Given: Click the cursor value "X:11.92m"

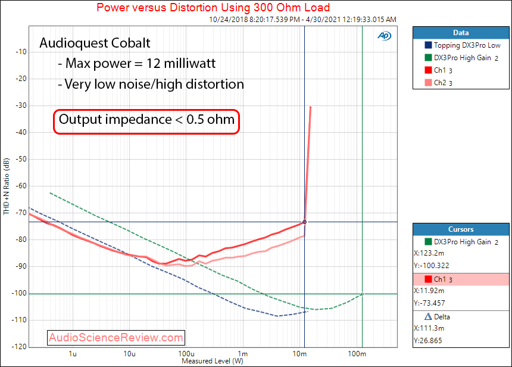Looking at the screenshot, I should coord(429,291).
